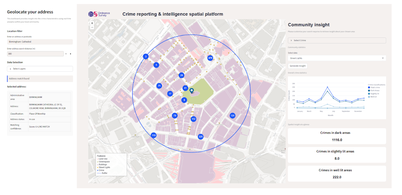Zoom out on the map

[x=92, y=27]
